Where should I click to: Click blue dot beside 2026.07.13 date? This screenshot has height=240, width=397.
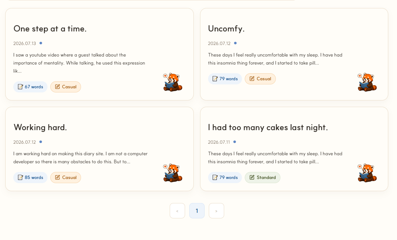click(41, 43)
